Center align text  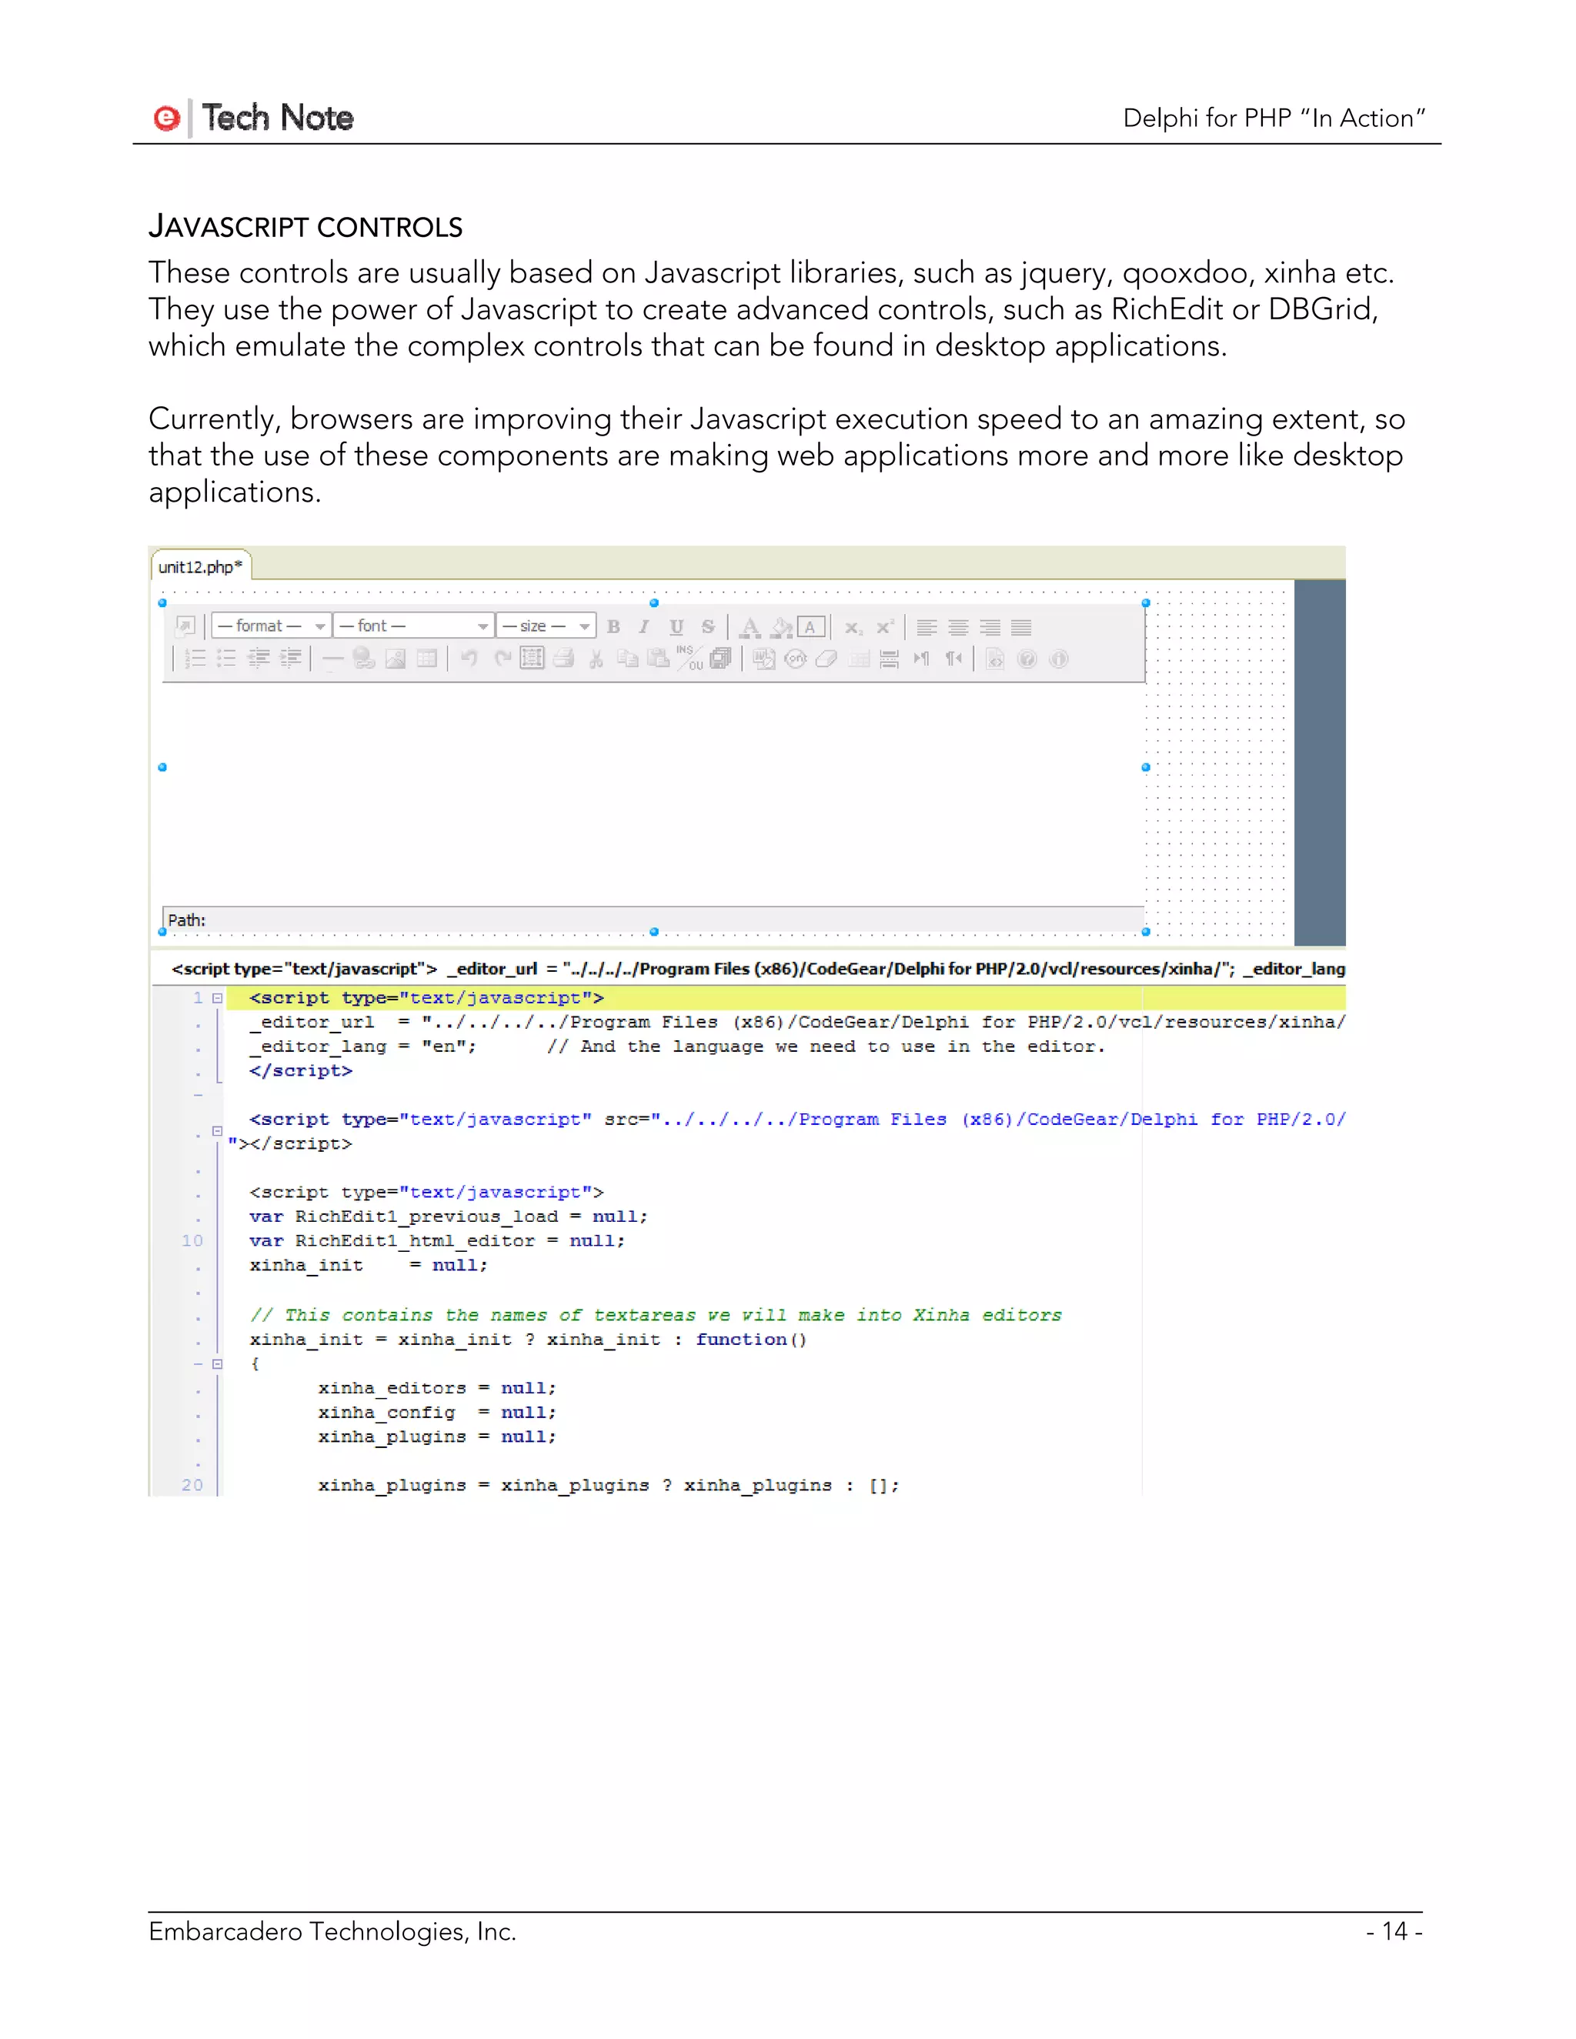(959, 627)
